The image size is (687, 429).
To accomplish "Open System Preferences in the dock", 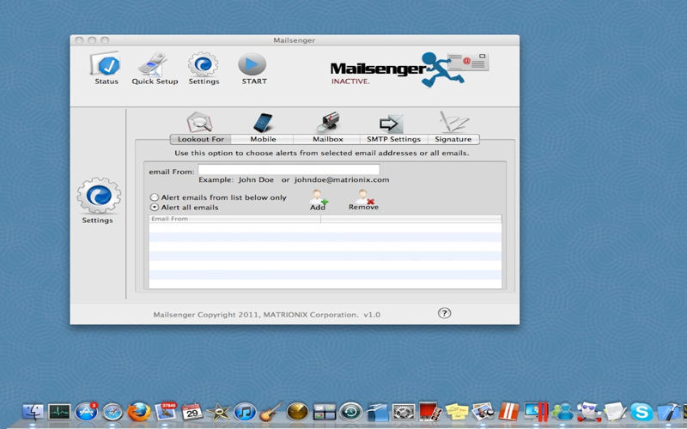I will click(x=404, y=412).
